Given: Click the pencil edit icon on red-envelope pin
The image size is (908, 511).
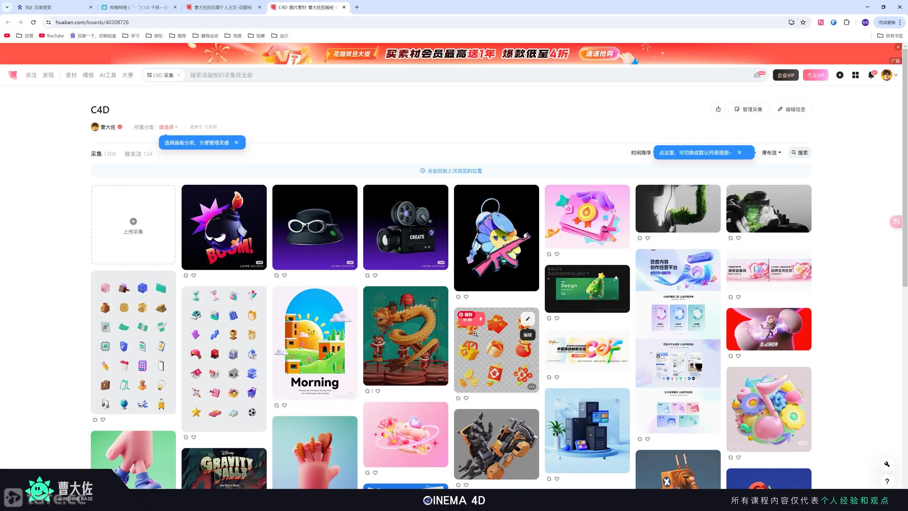Looking at the screenshot, I should [x=528, y=319].
